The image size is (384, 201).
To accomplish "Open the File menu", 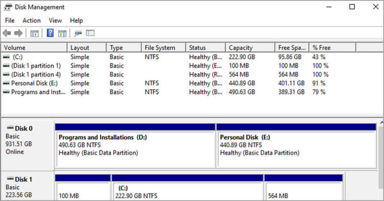I will point(10,21).
